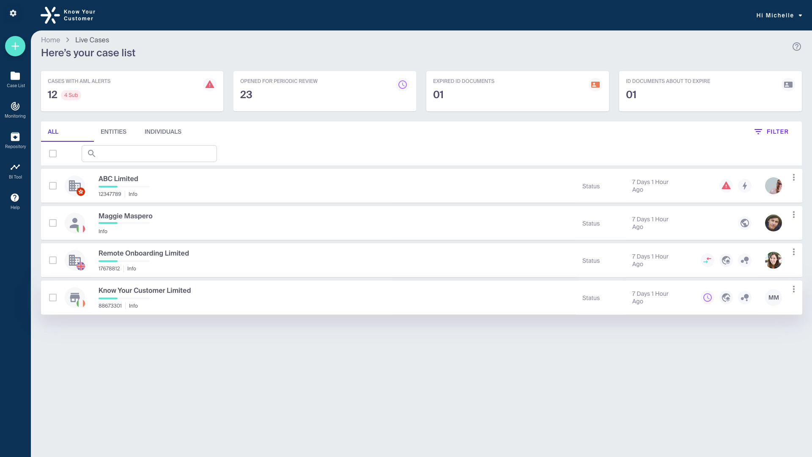This screenshot has height=457, width=812.
Task: Click bubbles icon in Know Your Customer Limited row
Action: tap(745, 297)
